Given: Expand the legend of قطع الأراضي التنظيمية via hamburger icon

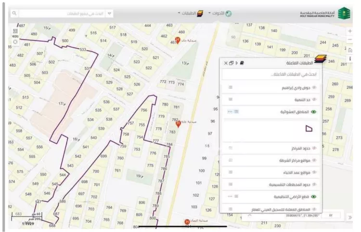Looking at the screenshot, I should coord(236,196).
